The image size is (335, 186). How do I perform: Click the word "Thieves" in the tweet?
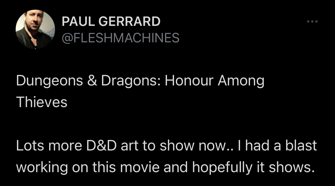(x=42, y=102)
